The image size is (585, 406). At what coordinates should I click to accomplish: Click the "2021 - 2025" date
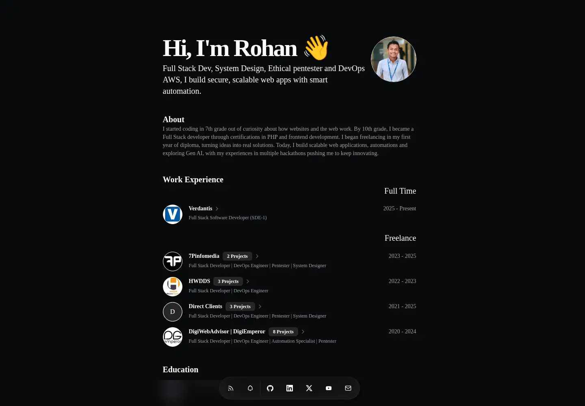pyautogui.click(x=402, y=306)
